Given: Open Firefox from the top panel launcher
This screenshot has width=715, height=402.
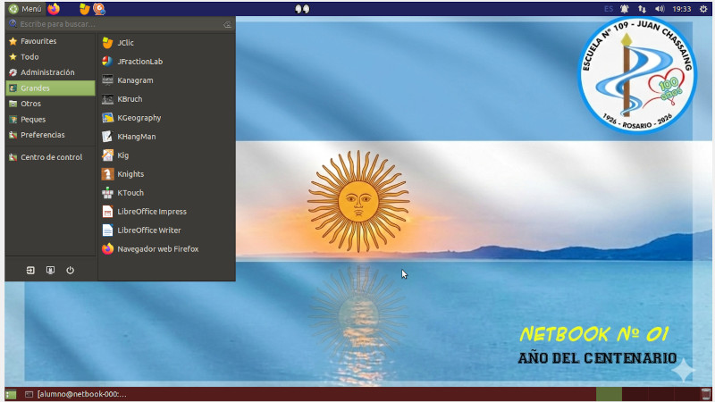Looking at the screenshot, I should 54,8.
